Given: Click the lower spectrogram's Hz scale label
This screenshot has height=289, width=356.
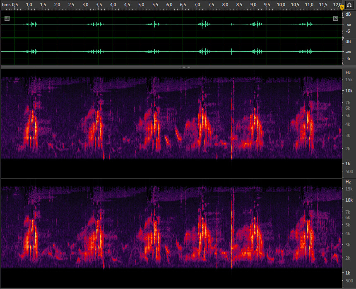Looking at the screenshot, I should click(x=348, y=182).
